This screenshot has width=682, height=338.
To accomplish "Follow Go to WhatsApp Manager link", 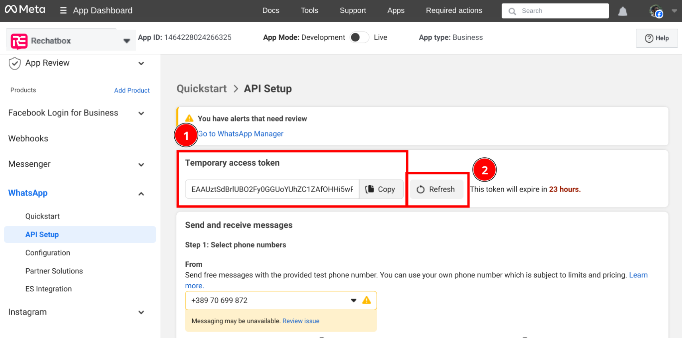I will 240,134.
